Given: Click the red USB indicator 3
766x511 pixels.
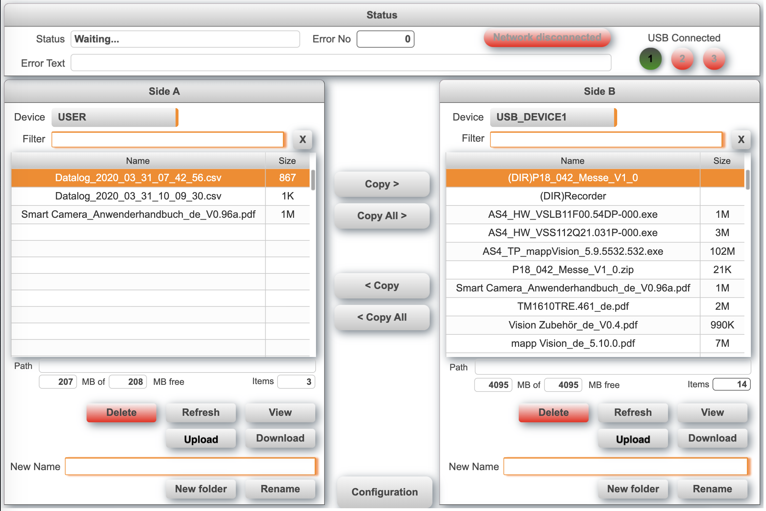Looking at the screenshot, I should [x=714, y=59].
